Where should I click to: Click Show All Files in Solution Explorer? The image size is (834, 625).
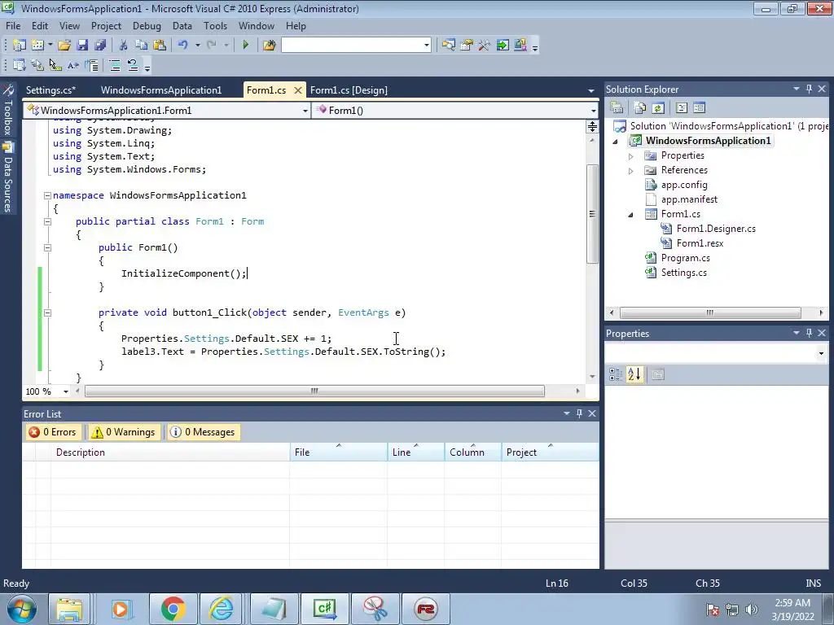(640, 108)
